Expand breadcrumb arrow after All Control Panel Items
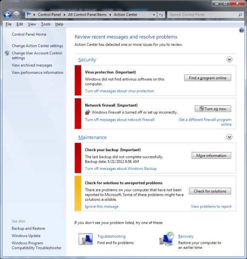The height and width of the screenshot is (259, 247). click(110, 15)
